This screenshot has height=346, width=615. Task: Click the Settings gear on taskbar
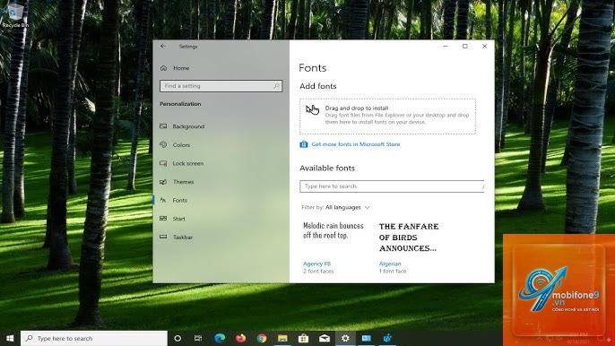click(x=345, y=338)
